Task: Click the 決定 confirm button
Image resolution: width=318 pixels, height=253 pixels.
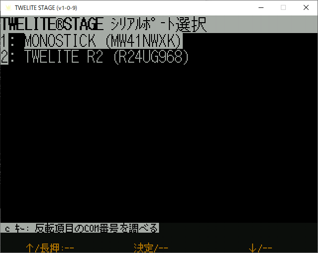Action: (x=151, y=248)
